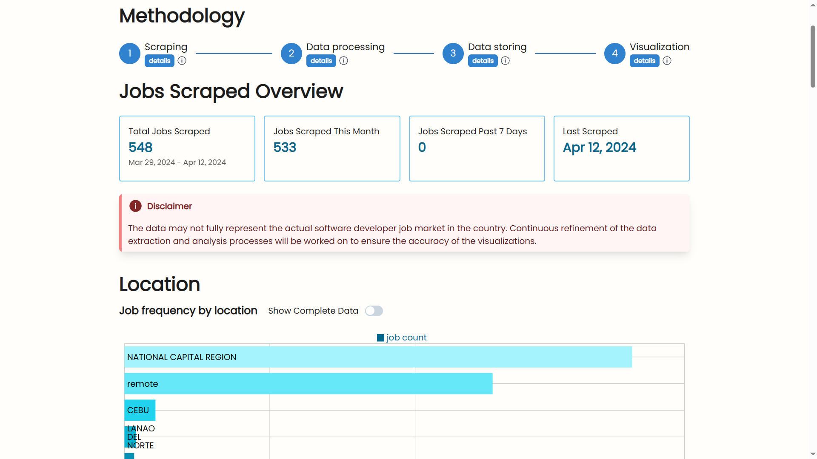817x459 pixels.
Task: Open Data processing details button
Action: [321, 61]
